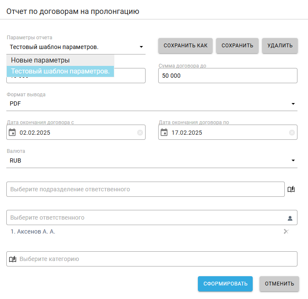This screenshot has height=299, width=308.
Task: Clear the 02.02.2025 date field
Action: [x=140, y=133]
